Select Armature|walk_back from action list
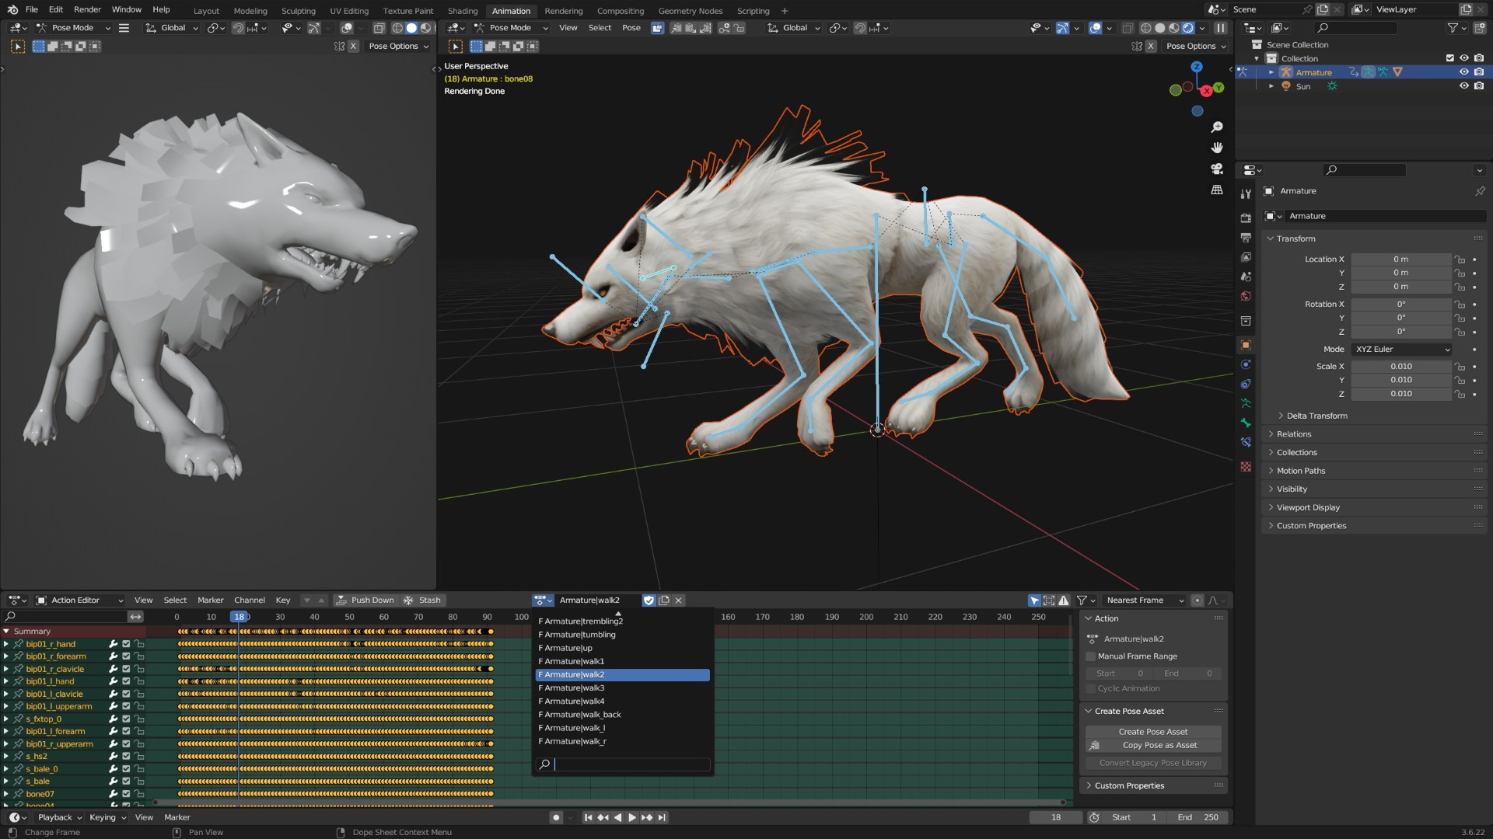The width and height of the screenshot is (1493, 839). click(x=622, y=715)
